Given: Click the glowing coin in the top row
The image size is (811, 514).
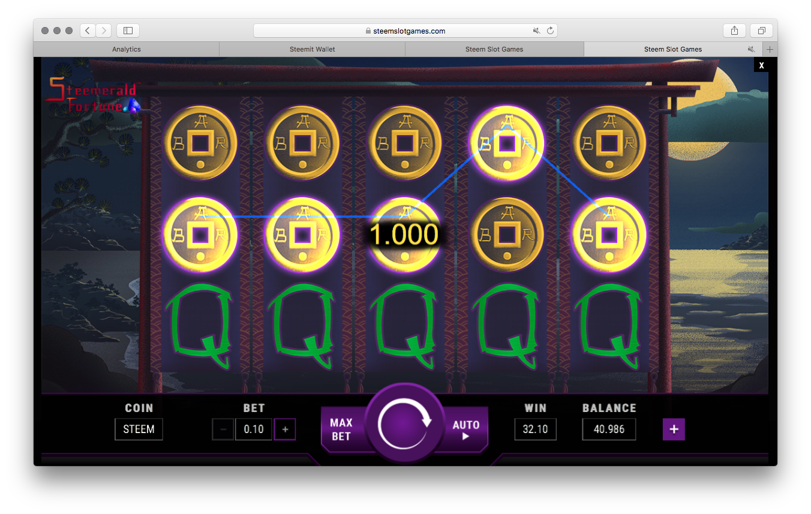Looking at the screenshot, I should [507, 144].
